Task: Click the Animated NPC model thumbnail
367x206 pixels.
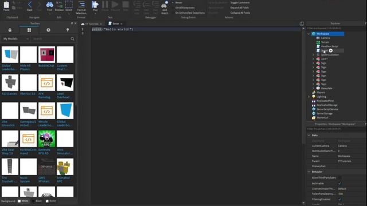Action: click(65, 167)
